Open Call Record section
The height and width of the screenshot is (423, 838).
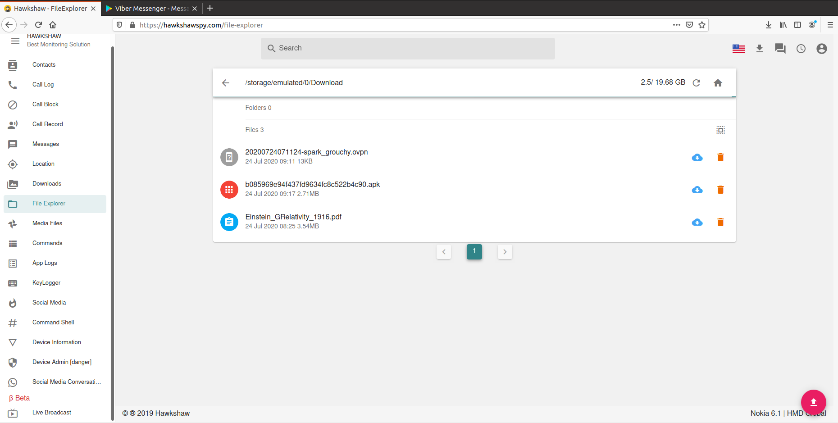click(x=55, y=124)
